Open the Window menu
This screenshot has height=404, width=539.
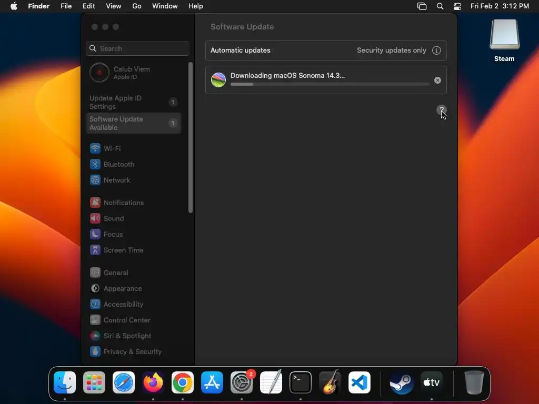coord(165,6)
